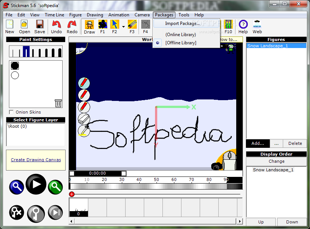Select the white color swatch

pos(15,75)
